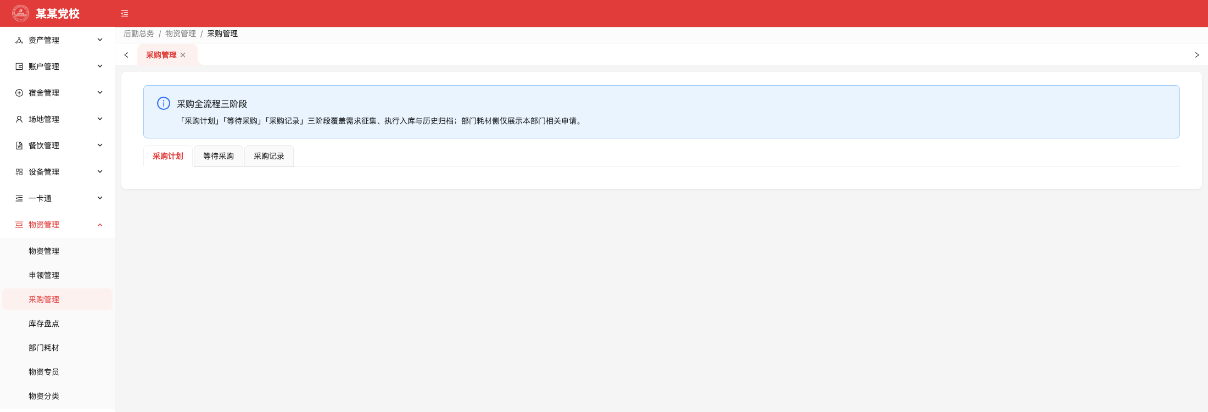Click the 采购管理 breadcrumb text
1208x412 pixels.
point(222,34)
